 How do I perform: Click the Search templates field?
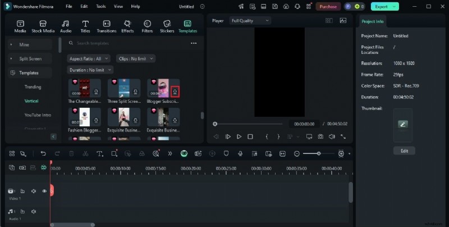pos(129,43)
